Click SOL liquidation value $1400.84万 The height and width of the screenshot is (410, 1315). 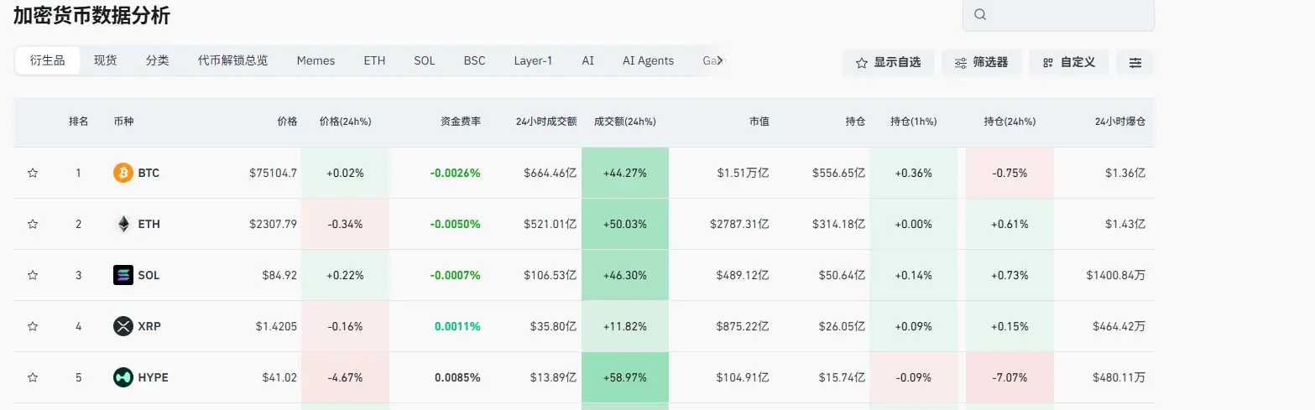click(x=1115, y=276)
